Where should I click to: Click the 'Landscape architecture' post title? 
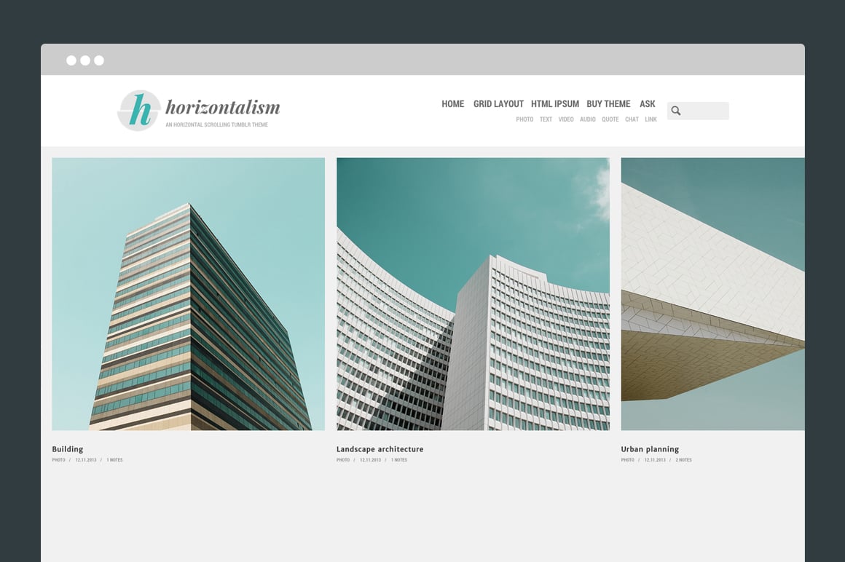click(x=380, y=449)
